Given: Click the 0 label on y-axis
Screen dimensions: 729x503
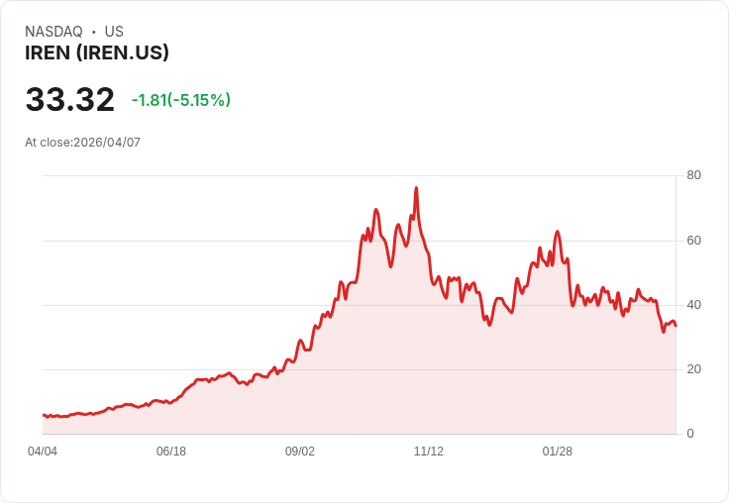Looking at the screenshot, I should [690, 434].
